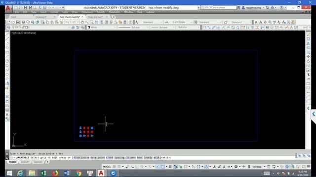Choose COUnt option in command line
316x177 pixels.
[x=110, y=157]
